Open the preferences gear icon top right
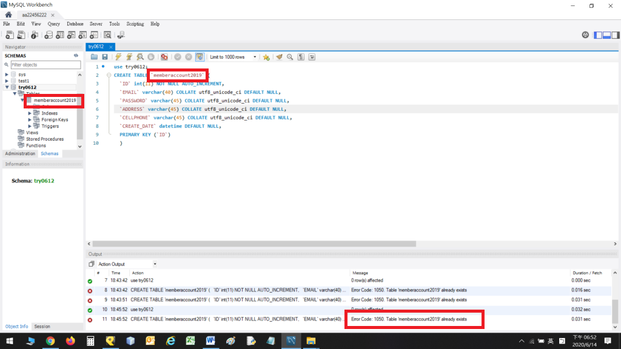 [585, 35]
